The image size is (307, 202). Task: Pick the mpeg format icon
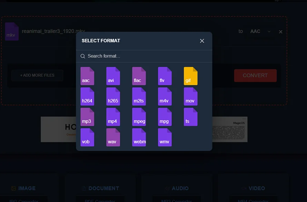click(x=139, y=117)
